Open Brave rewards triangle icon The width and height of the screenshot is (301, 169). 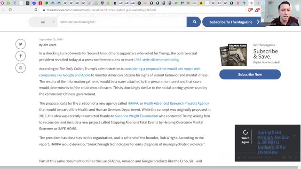coord(257,10)
